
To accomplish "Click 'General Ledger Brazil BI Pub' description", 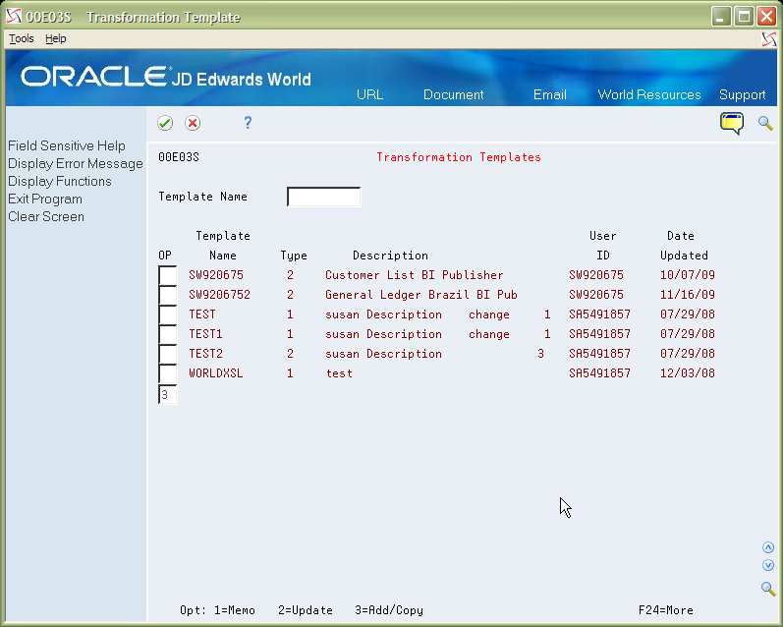I will tap(421, 295).
